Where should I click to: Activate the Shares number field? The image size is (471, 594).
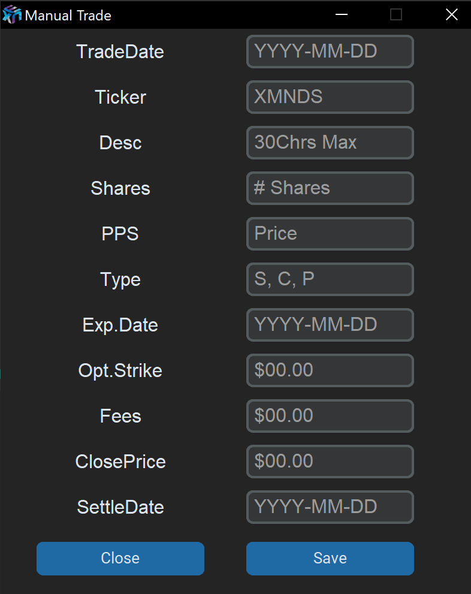(330, 188)
